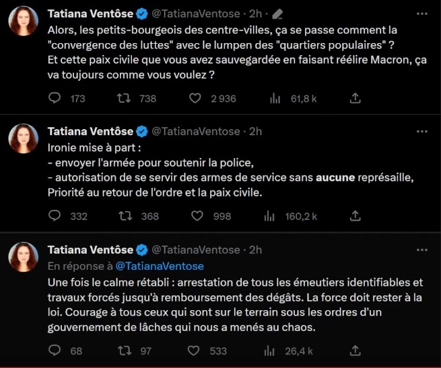Click the 2h timestamp on the second tweet

(x=255, y=131)
